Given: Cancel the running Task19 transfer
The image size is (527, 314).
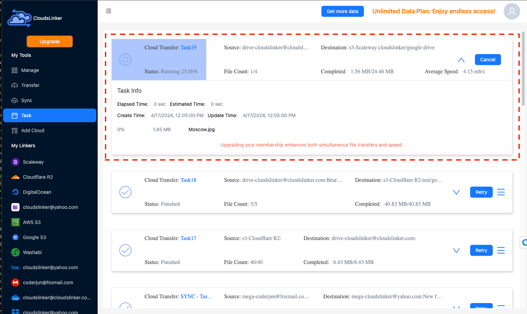Looking at the screenshot, I should (488, 60).
